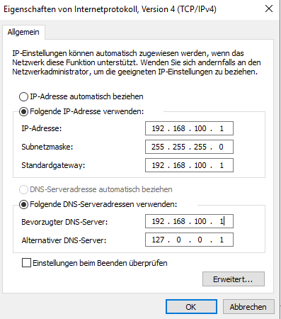Click into the Subnetzmaske field
This screenshot has width=281, height=319.
(189, 147)
